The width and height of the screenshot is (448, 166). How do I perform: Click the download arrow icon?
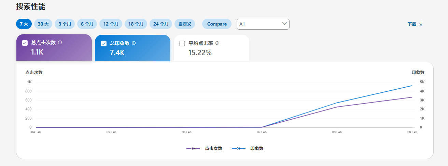[421, 24]
